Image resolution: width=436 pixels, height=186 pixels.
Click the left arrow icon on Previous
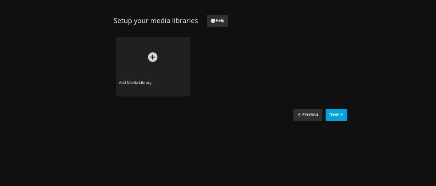[x=300, y=115]
